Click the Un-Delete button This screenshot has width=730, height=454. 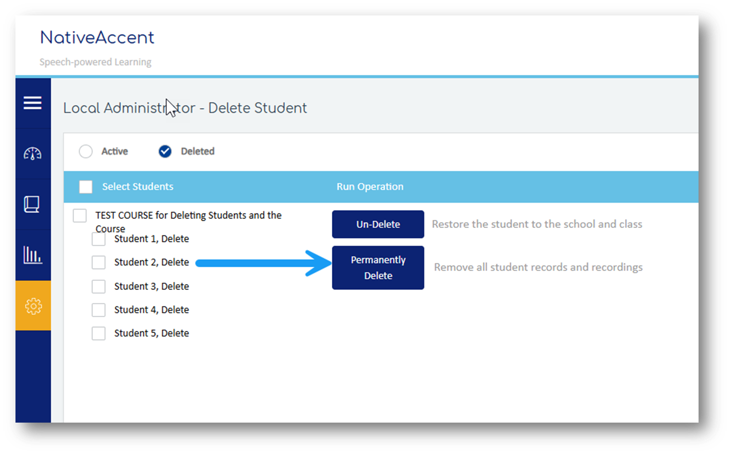(378, 224)
